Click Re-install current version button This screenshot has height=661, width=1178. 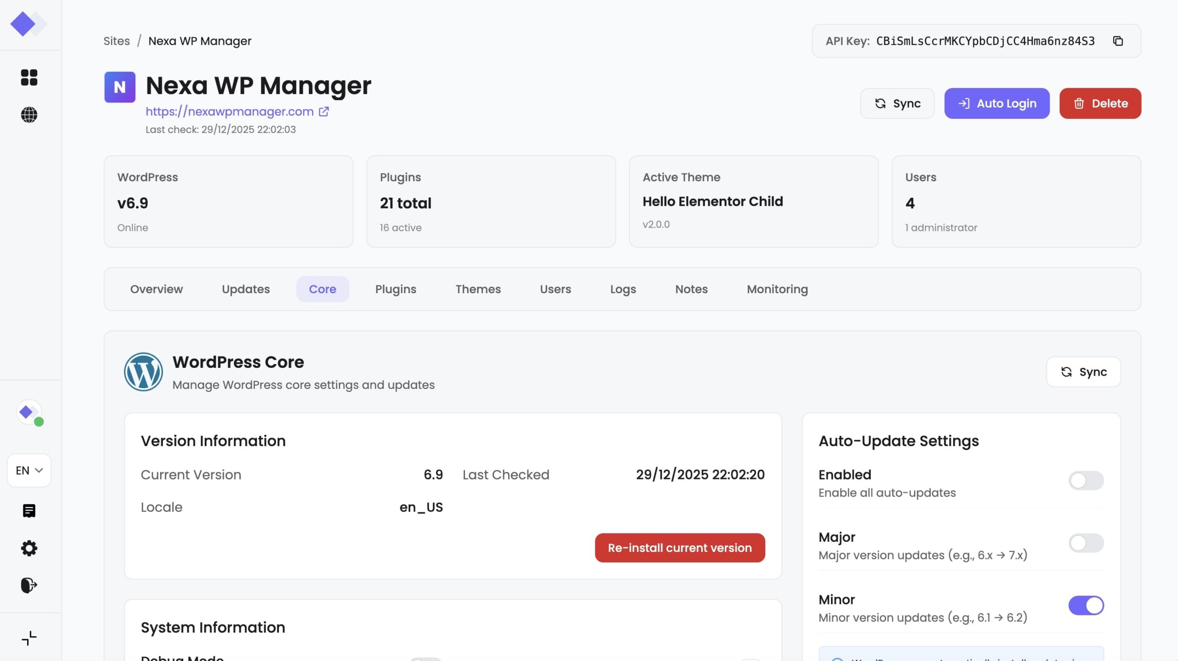[x=679, y=548]
